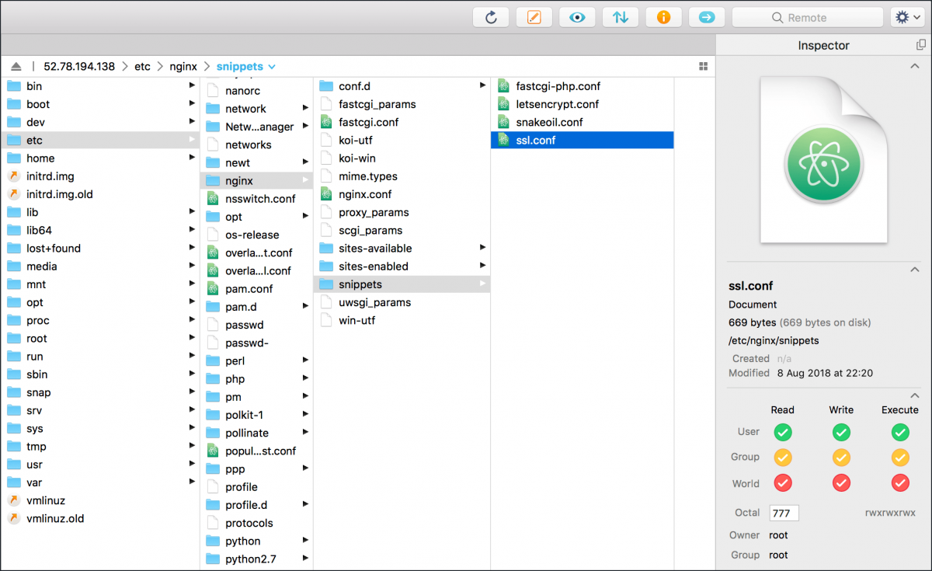Toggle Quick Look eye icon

click(577, 17)
